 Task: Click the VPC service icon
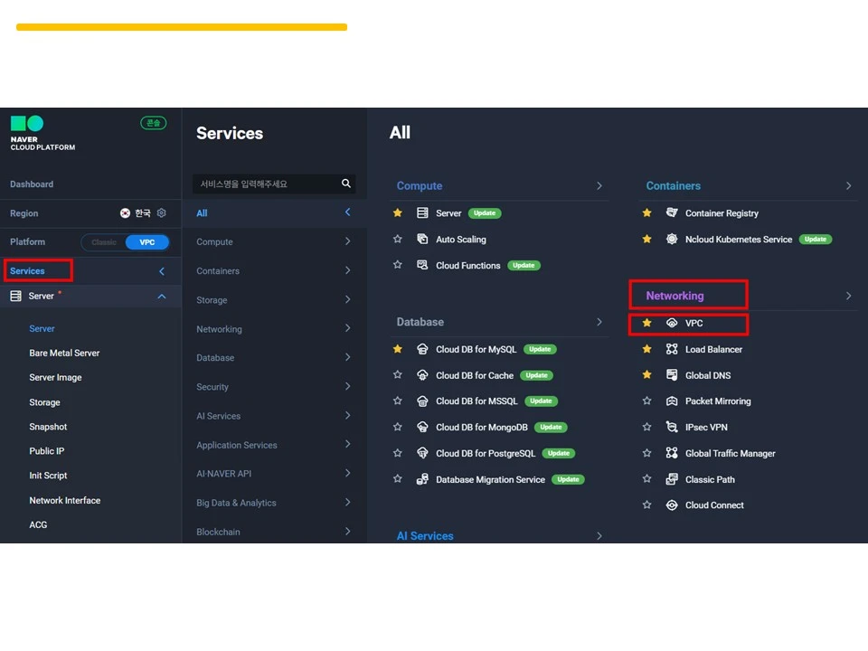click(x=672, y=324)
